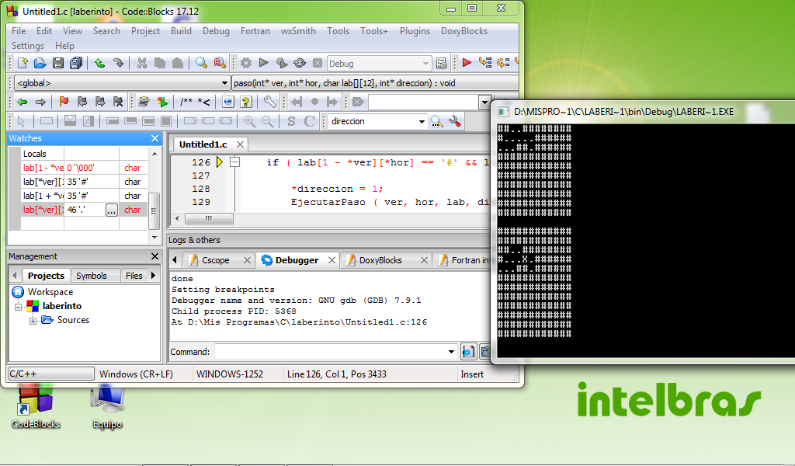The width and height of the screenshot is (795, 466).
Task: Close the Watches panel
Action: [x=154, y=138]
